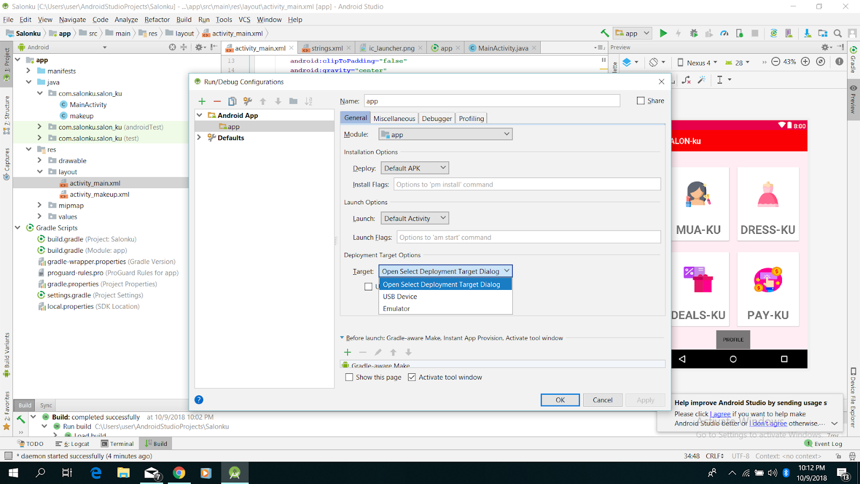The image size is (860, 484).
Task: Tick the checkbox below the Target label
Action: (x=368, y=287)
